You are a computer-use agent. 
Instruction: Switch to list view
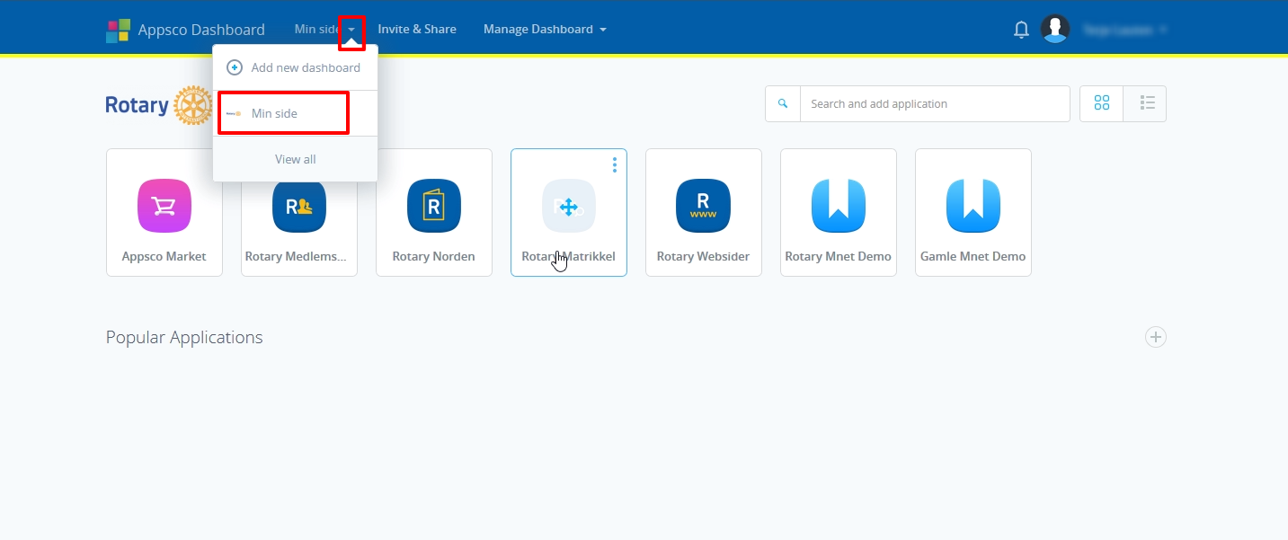click(x=1145, y=103)
